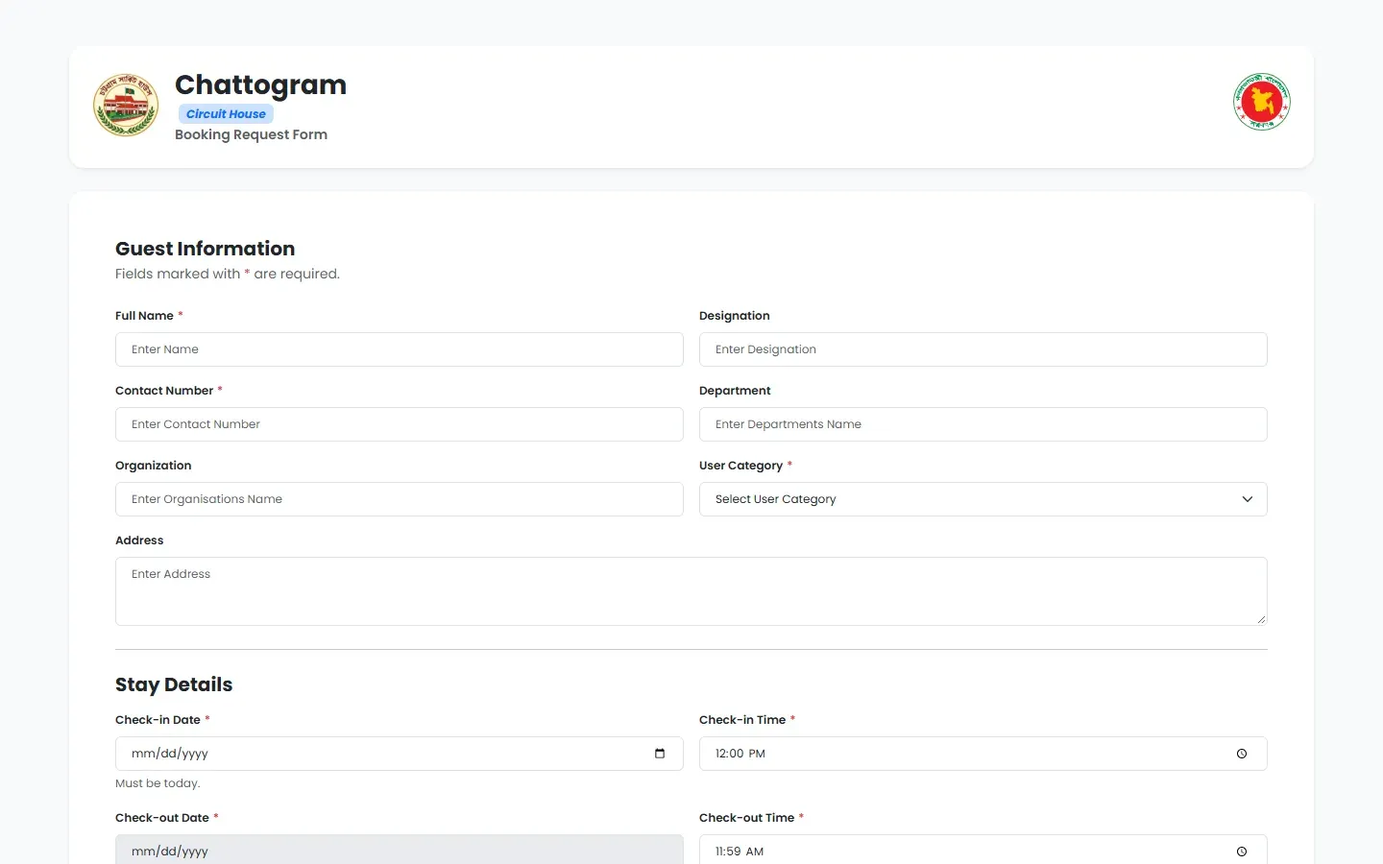Click the Designation field label
Viewport: 1383px width, 864px height.
(x=735, y=316)
